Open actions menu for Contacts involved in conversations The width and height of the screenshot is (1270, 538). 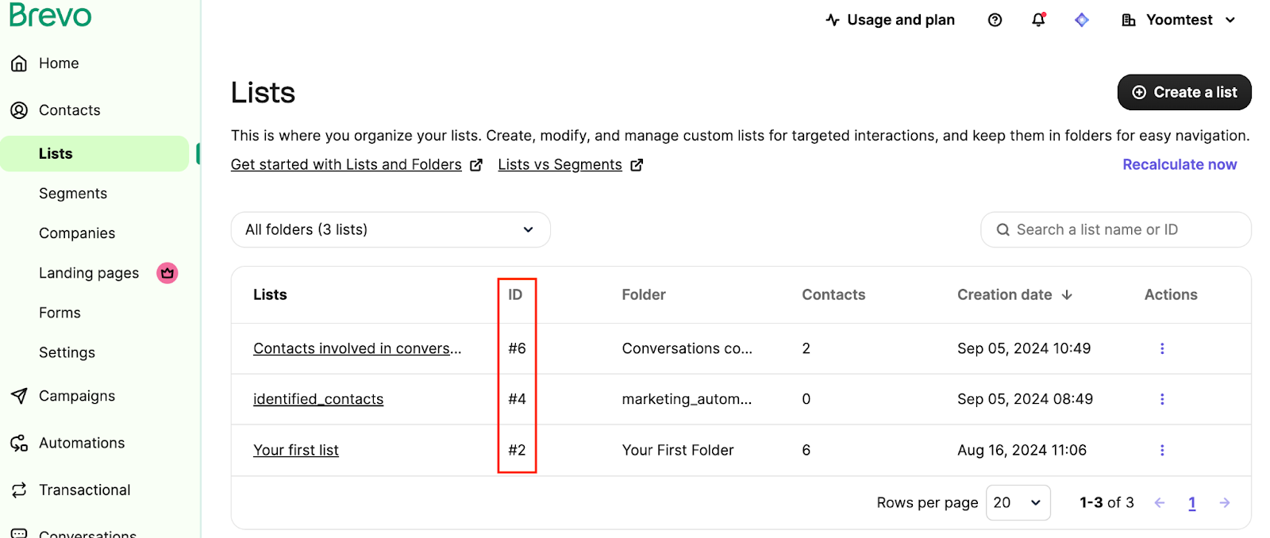1162,348
